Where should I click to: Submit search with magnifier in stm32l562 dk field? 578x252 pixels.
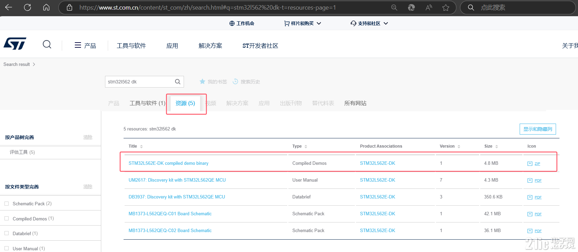pyautogui.click(x=178, y=82)
